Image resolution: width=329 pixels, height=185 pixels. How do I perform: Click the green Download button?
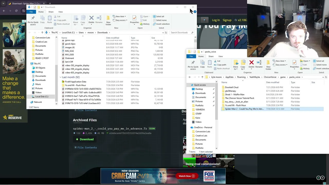pos(85,139)
